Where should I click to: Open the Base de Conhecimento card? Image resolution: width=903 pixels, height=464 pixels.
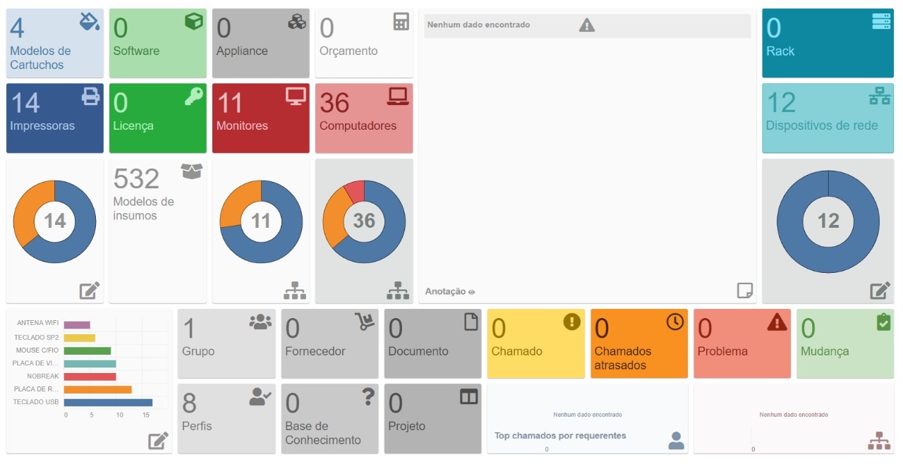[x=329, y=419]
